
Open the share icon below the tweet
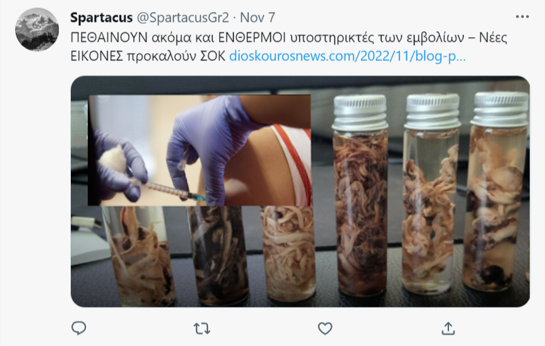(448, 328)
